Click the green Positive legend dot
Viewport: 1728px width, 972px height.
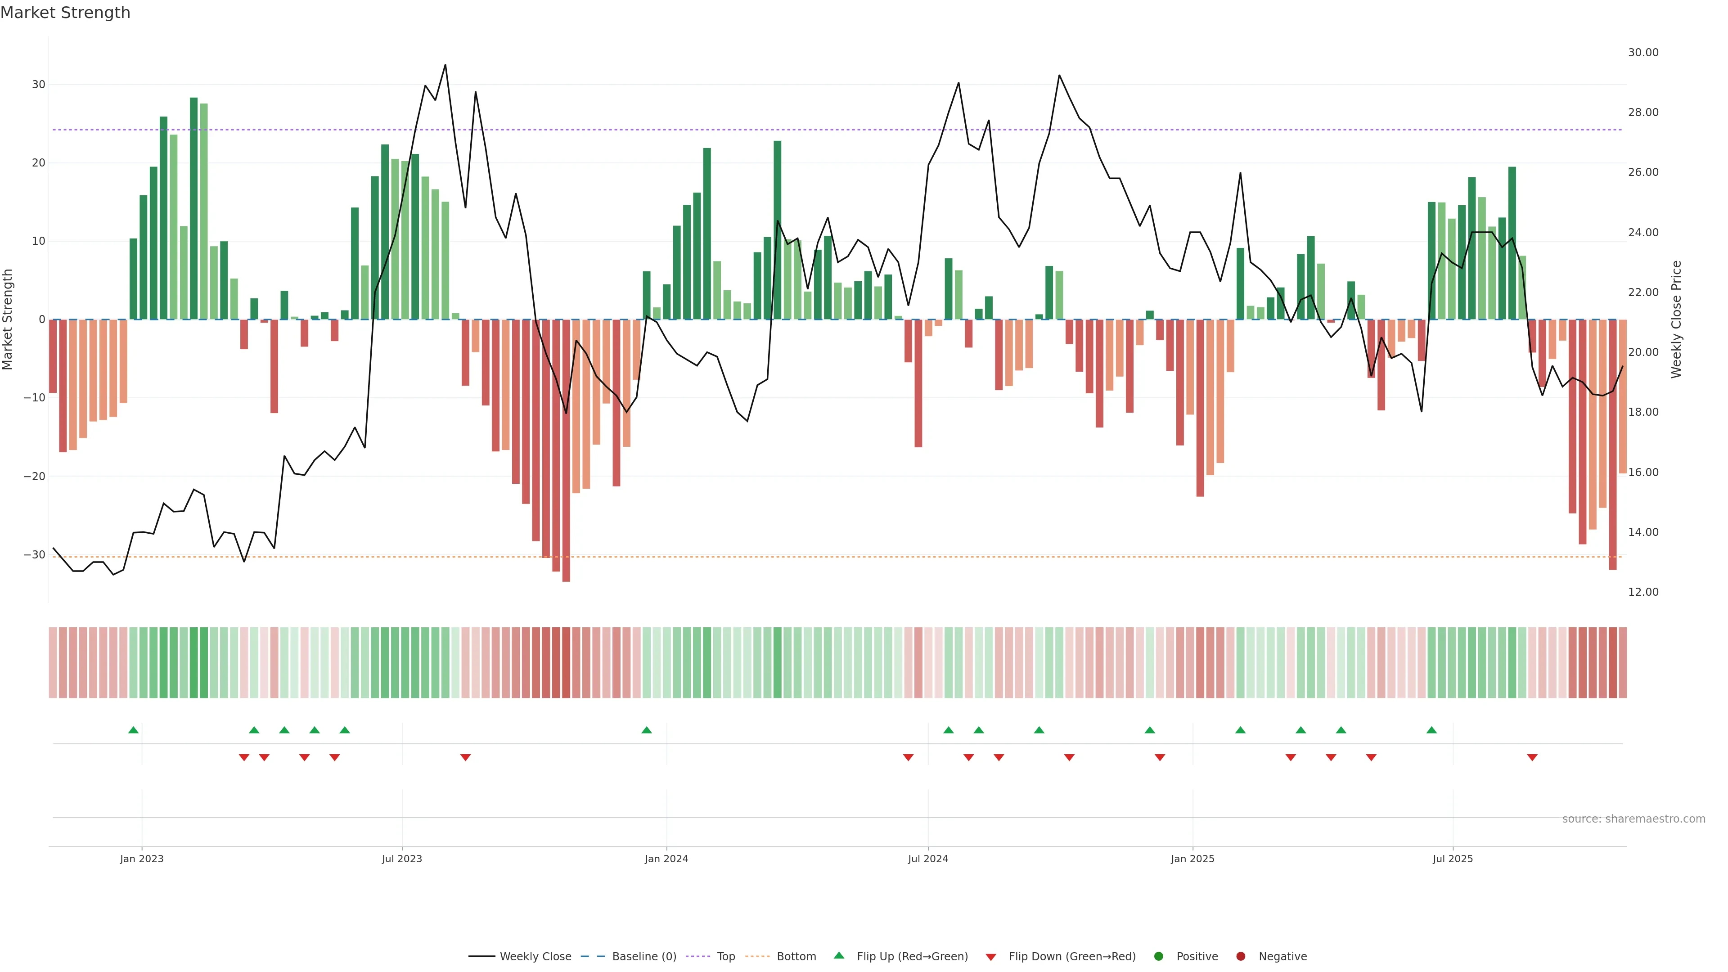pos(1158,956)
